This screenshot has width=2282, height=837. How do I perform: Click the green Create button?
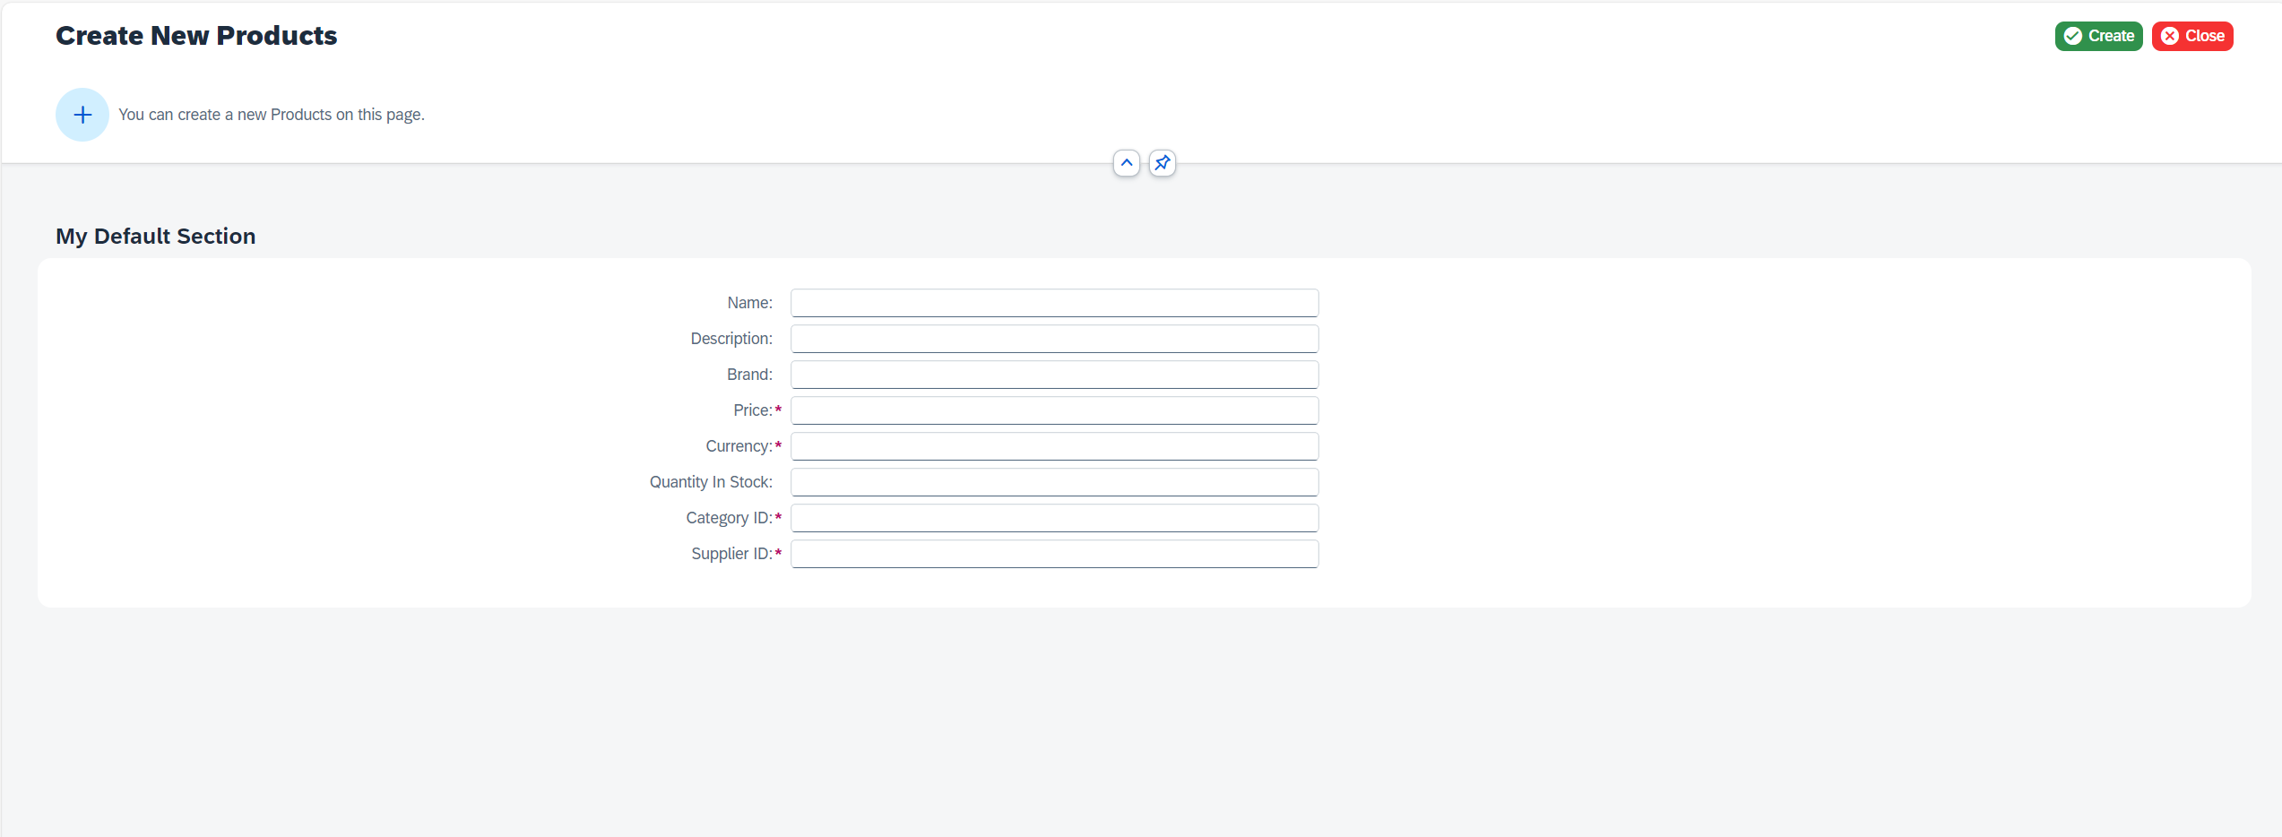coord(2098,36)
